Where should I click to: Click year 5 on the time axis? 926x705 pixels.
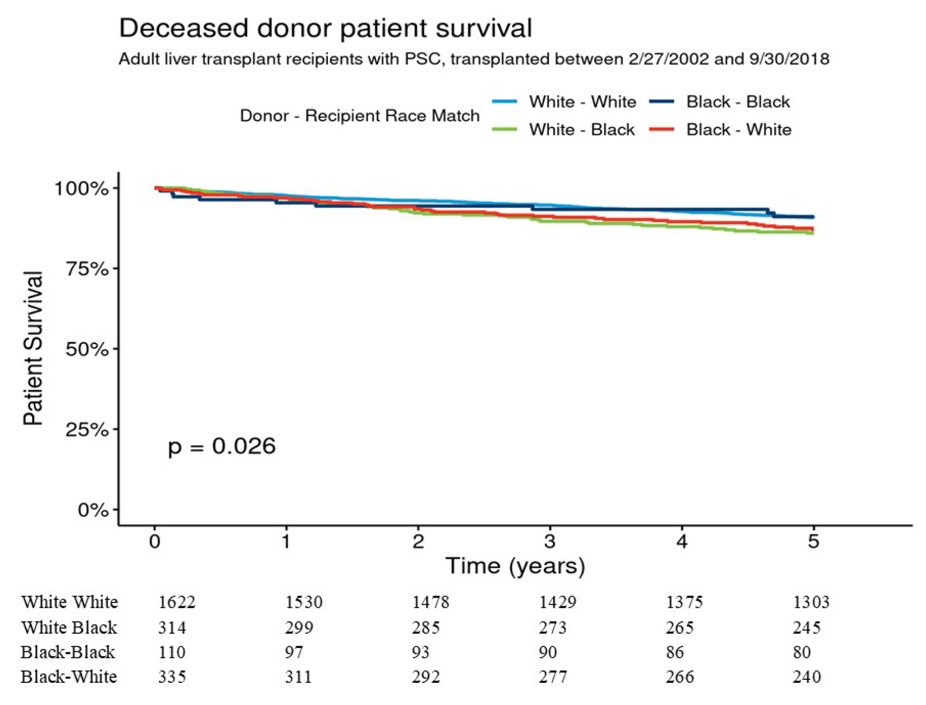point(813,541)
